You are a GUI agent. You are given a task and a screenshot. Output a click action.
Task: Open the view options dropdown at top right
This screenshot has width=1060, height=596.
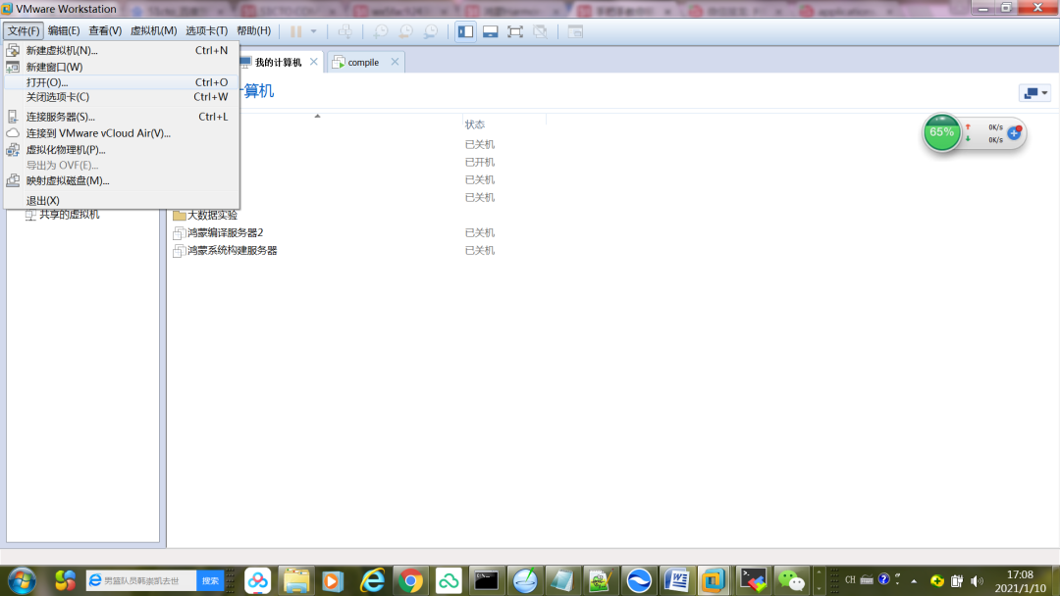pos(1034,93)
